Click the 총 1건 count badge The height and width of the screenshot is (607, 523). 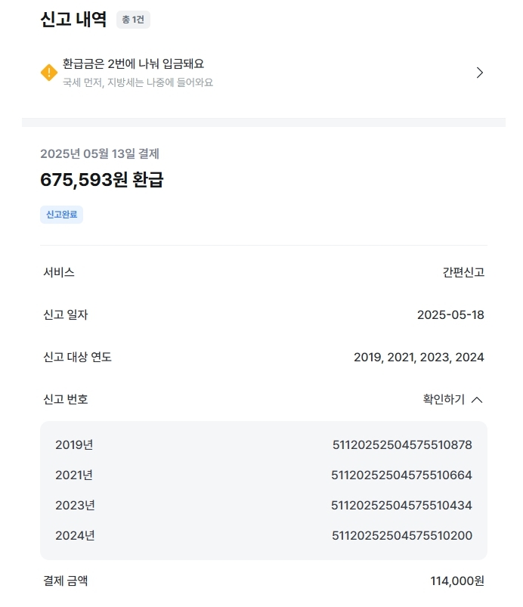[x=133, y=20]
